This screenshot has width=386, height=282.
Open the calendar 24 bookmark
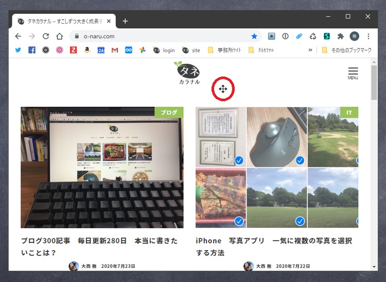(x=101, y=50)
